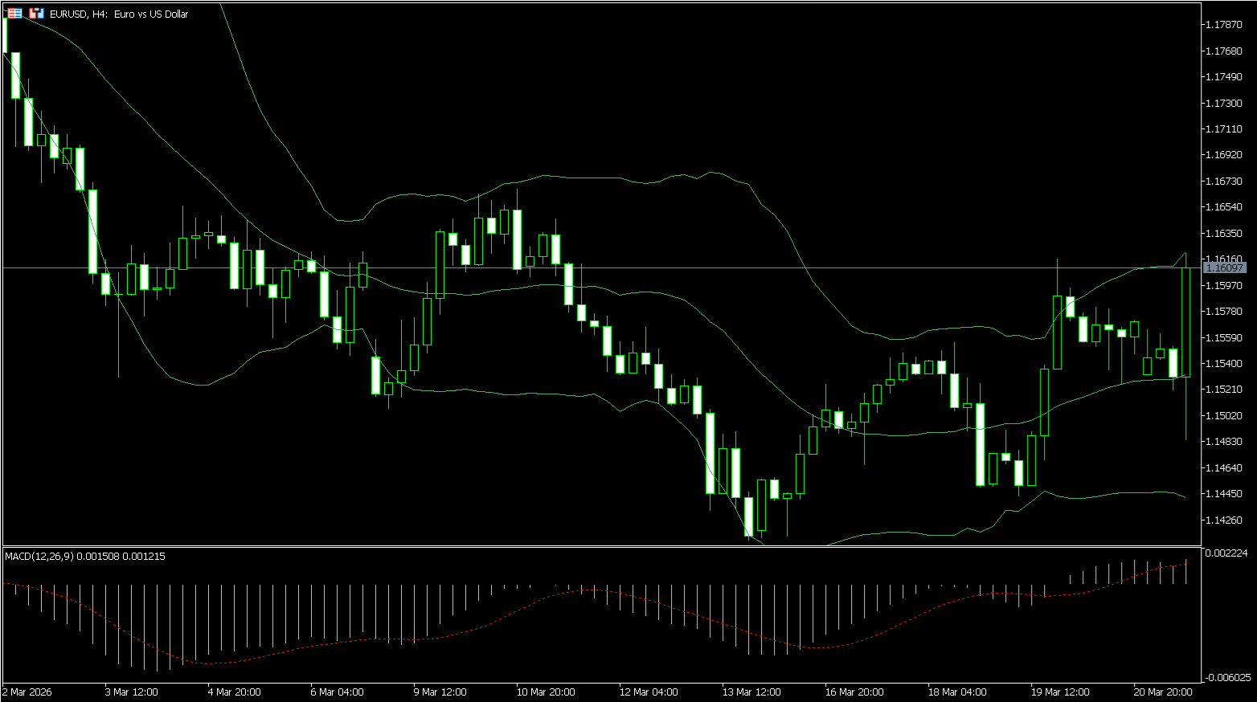1257x702 pixels.
Task: Pick the 1.16730 price scale label
Action: click(1223, 182)
